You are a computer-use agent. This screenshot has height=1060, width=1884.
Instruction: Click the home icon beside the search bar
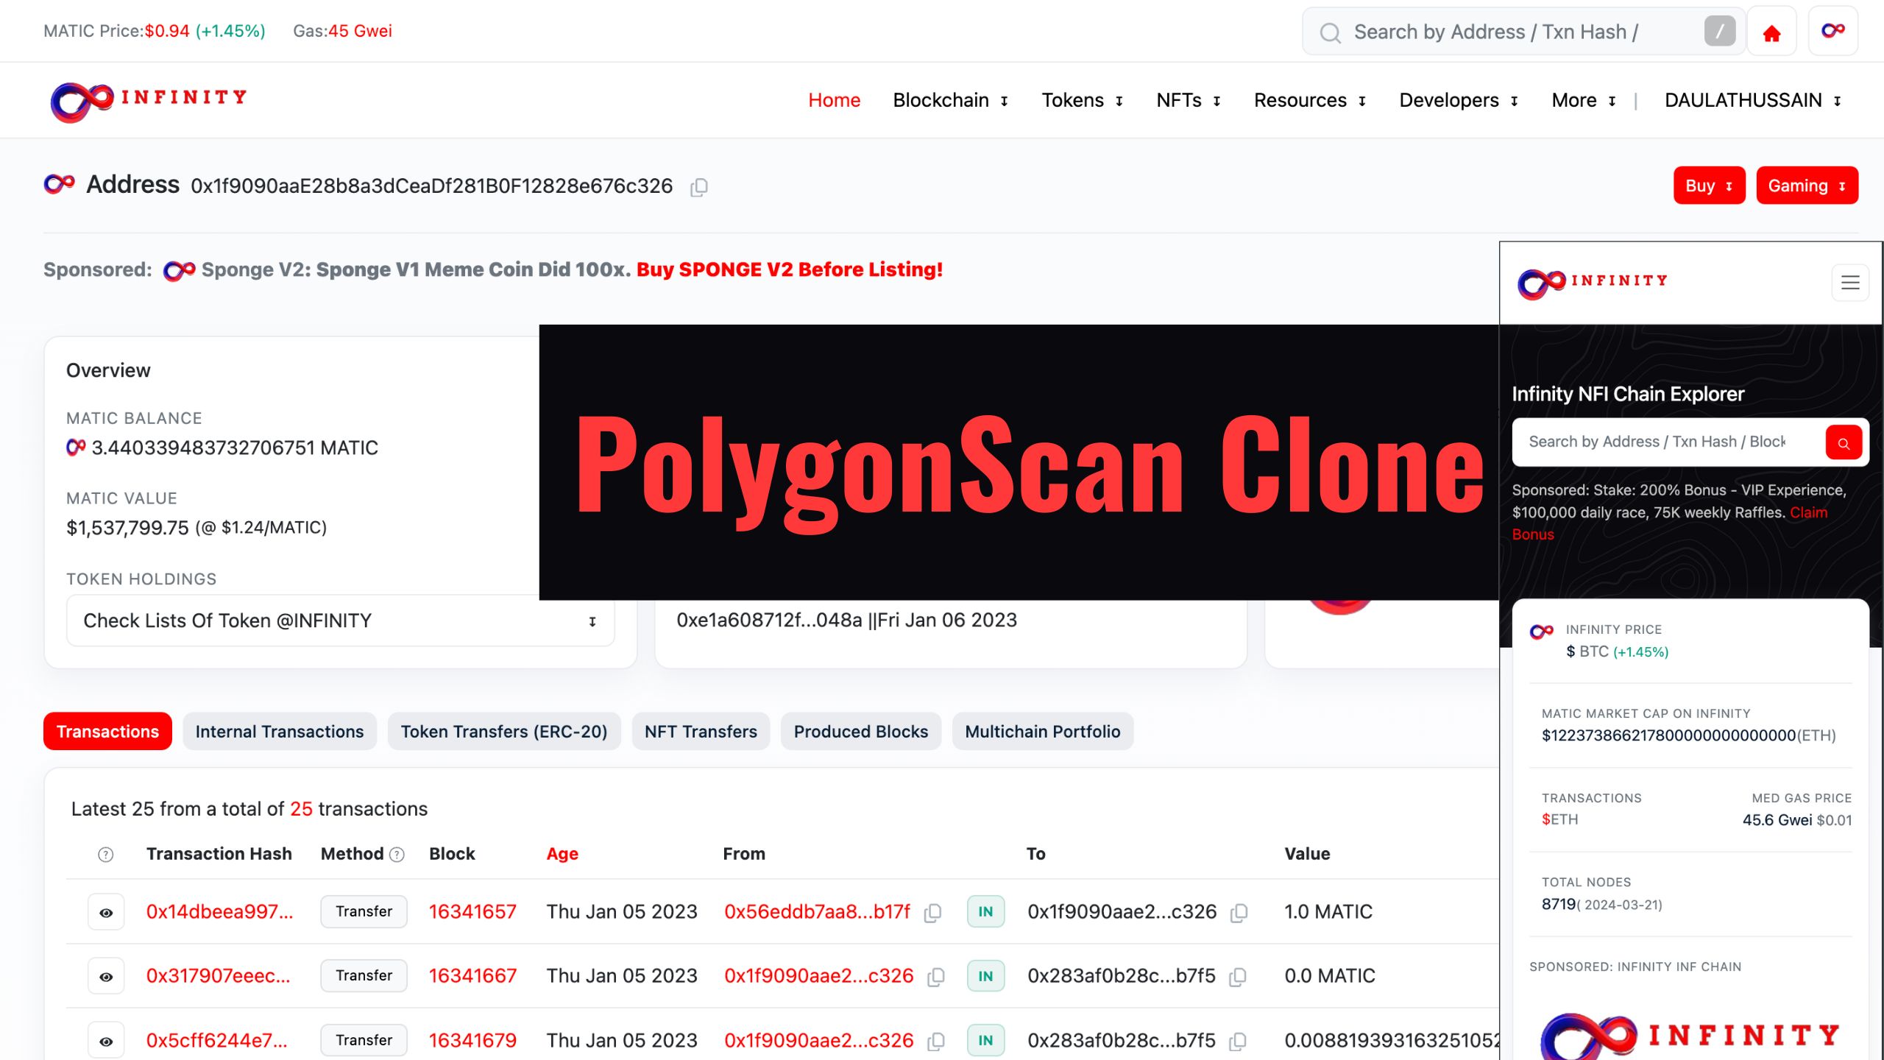pos(1771,31)
